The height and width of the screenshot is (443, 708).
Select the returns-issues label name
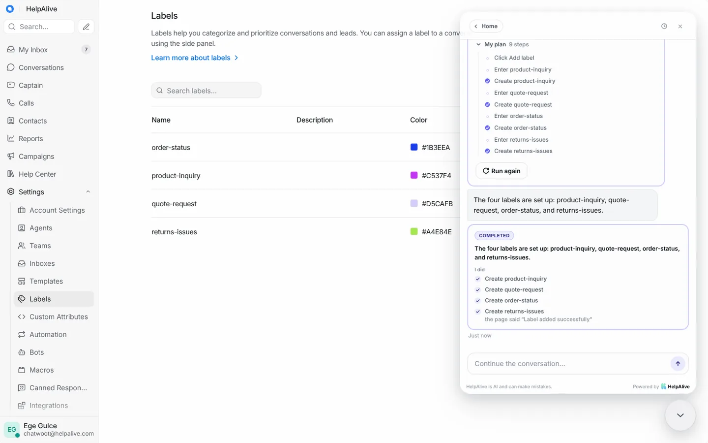point(174,232)
